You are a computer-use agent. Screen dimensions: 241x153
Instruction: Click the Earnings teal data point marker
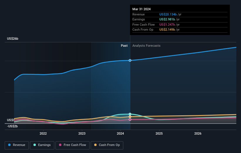coord(130,114)
